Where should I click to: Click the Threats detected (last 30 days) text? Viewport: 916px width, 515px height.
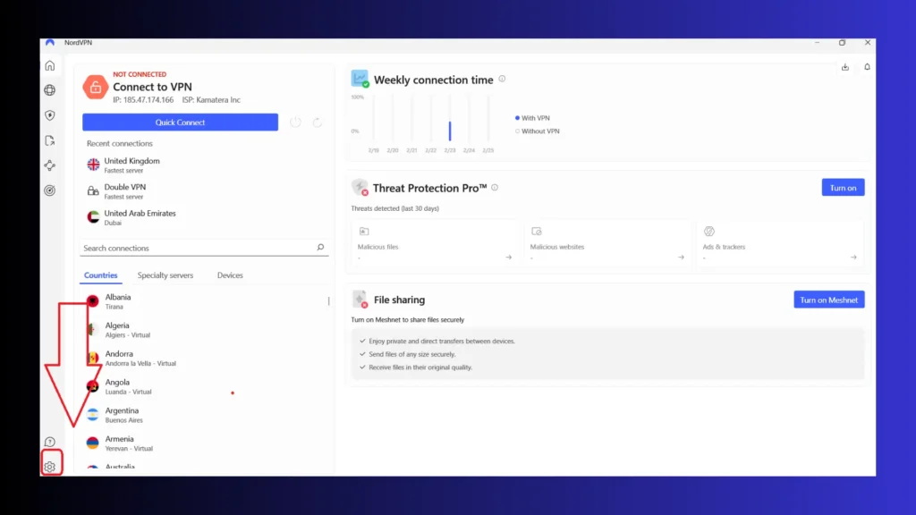pyautogui.click(x=394, y=208)
